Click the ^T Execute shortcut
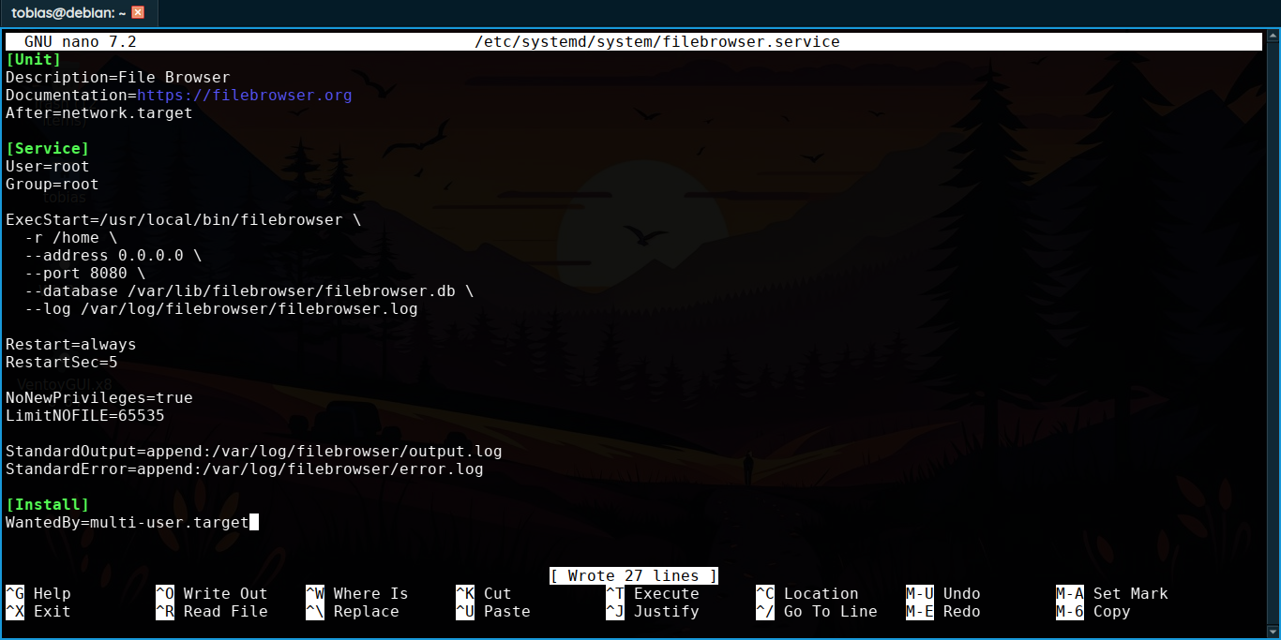Viewport: 1281px width, 640px height. pyautogui.click(x=653, y=594)
